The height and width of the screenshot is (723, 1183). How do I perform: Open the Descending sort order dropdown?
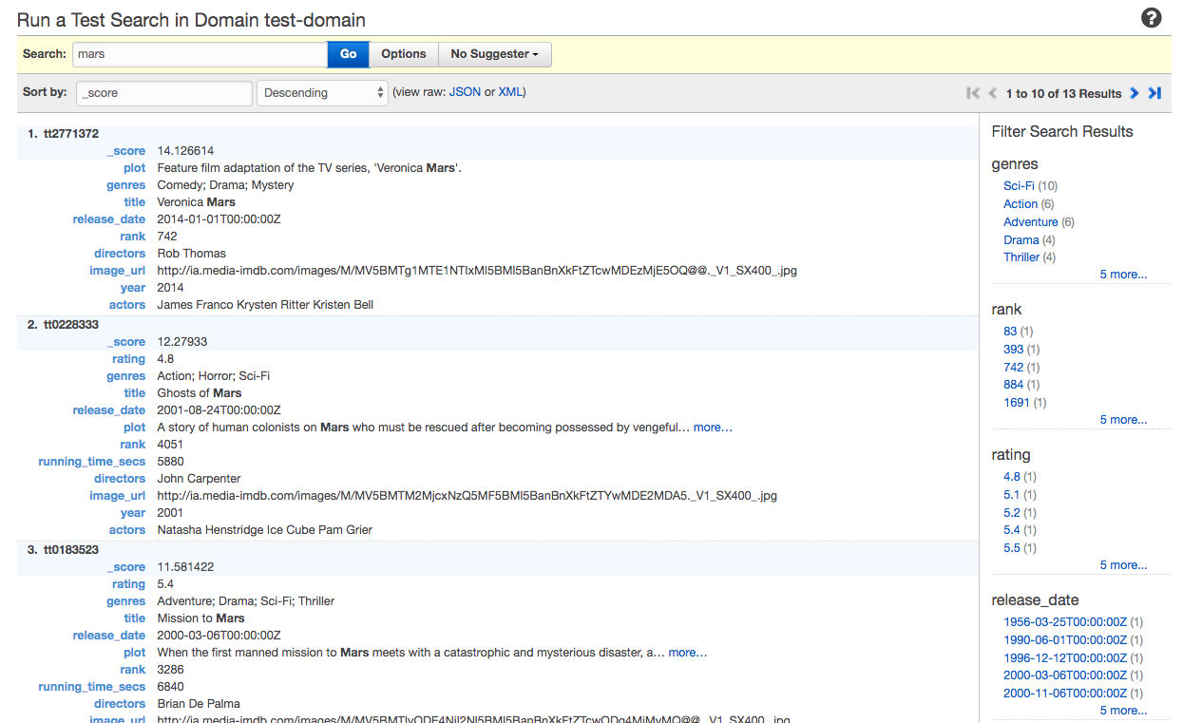[x=322, y=93]
